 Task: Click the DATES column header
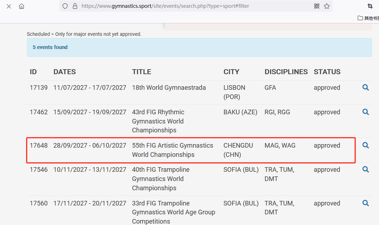(64, 72)
